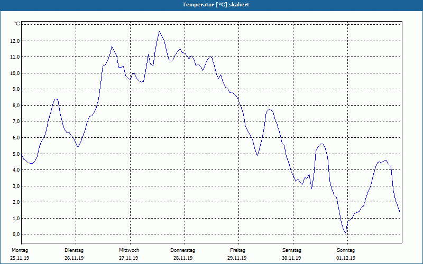Click the date 27.11.19
The image size is (423, 264).
pyautogui.click(x=128, y=258)
